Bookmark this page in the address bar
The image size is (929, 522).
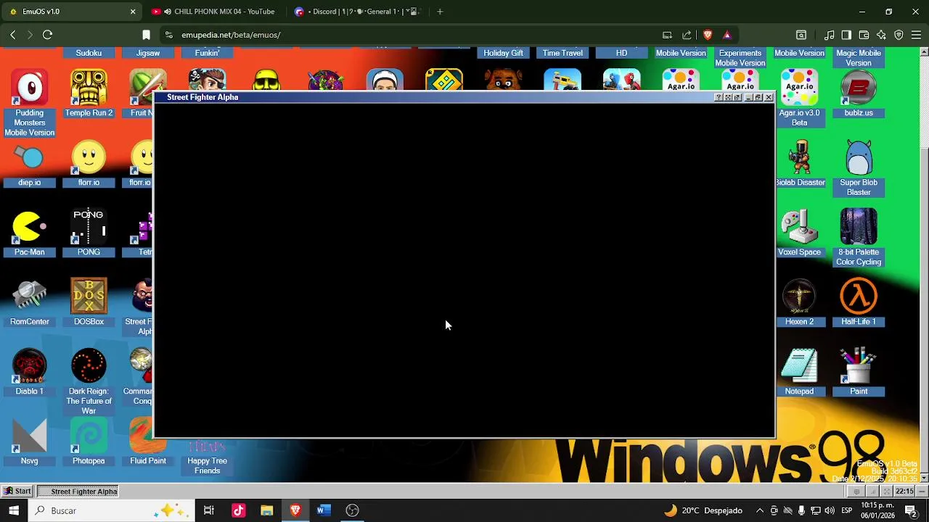point(146,35)
